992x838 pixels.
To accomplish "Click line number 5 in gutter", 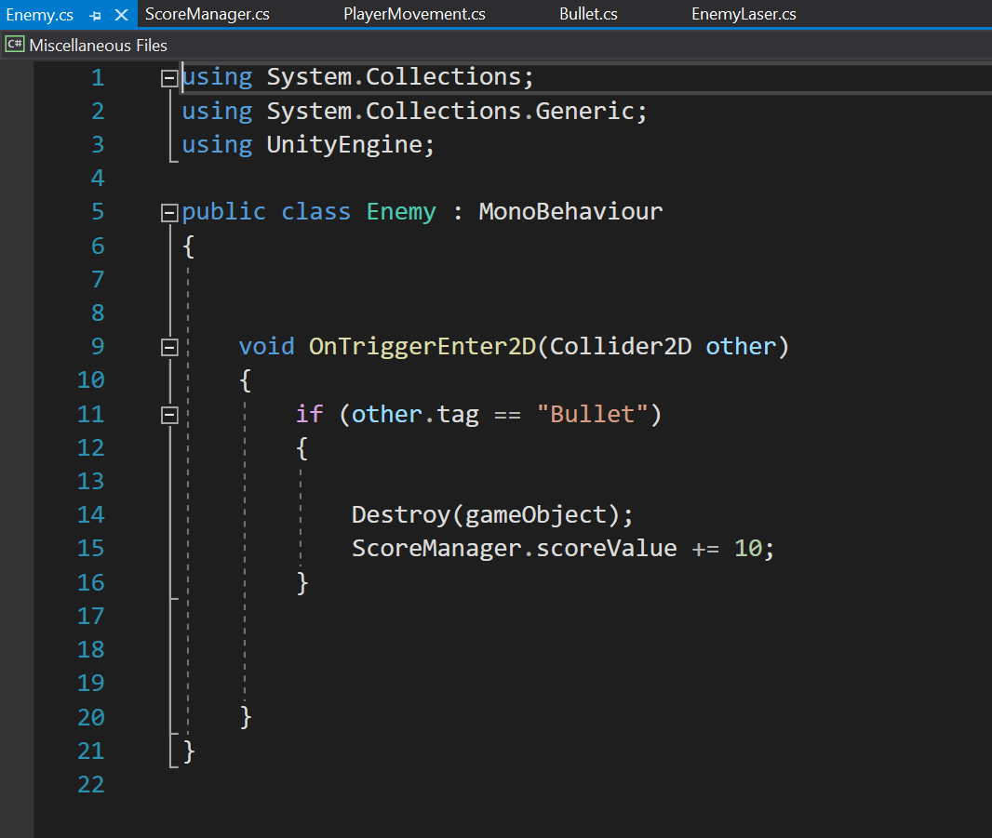I will tap(98, 212).
